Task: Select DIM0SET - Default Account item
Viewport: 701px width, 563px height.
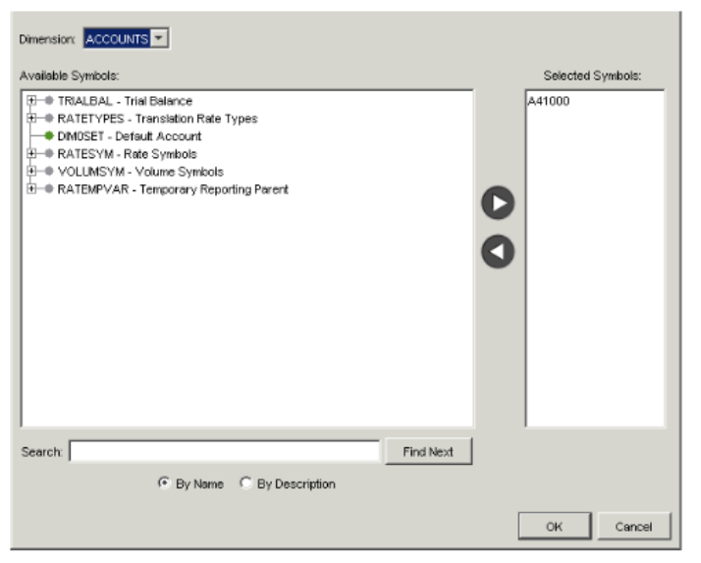Action: (x=130, y=136)
